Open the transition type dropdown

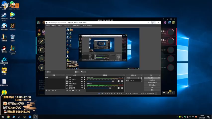coord(133,78)
